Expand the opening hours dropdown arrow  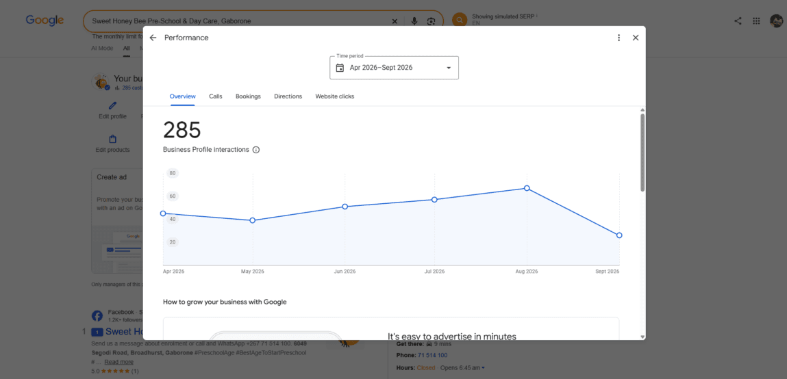click(x=483, y=368)
